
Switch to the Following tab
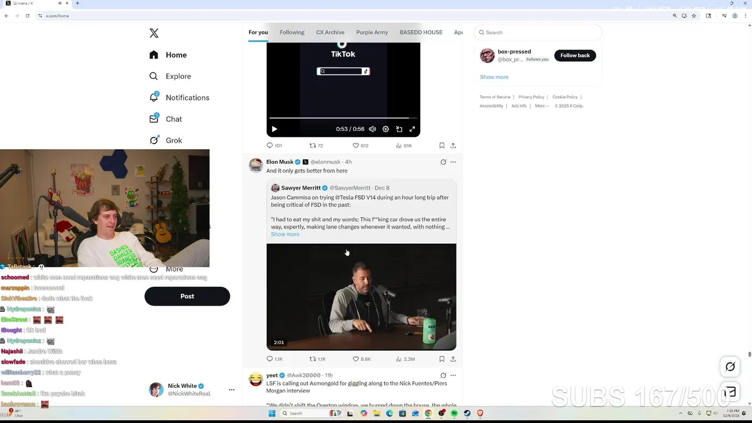coord(292,32)
